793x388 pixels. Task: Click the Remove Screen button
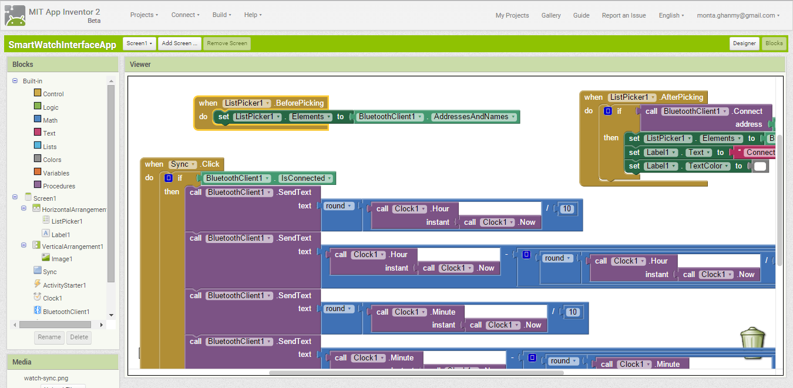pyautogui.click(x=227, y=43)
